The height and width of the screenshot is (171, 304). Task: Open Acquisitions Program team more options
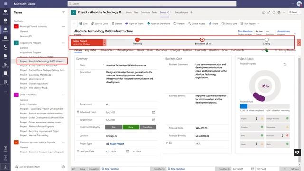63,43
